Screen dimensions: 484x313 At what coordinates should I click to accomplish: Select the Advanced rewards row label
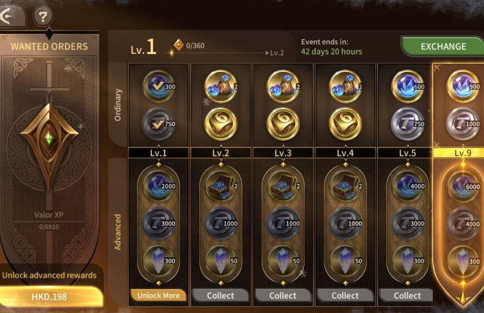[x=117, y=232]
